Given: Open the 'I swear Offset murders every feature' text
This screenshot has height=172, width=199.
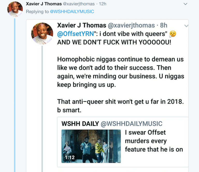Looking at the screenshot, I should tap(154, 141).
